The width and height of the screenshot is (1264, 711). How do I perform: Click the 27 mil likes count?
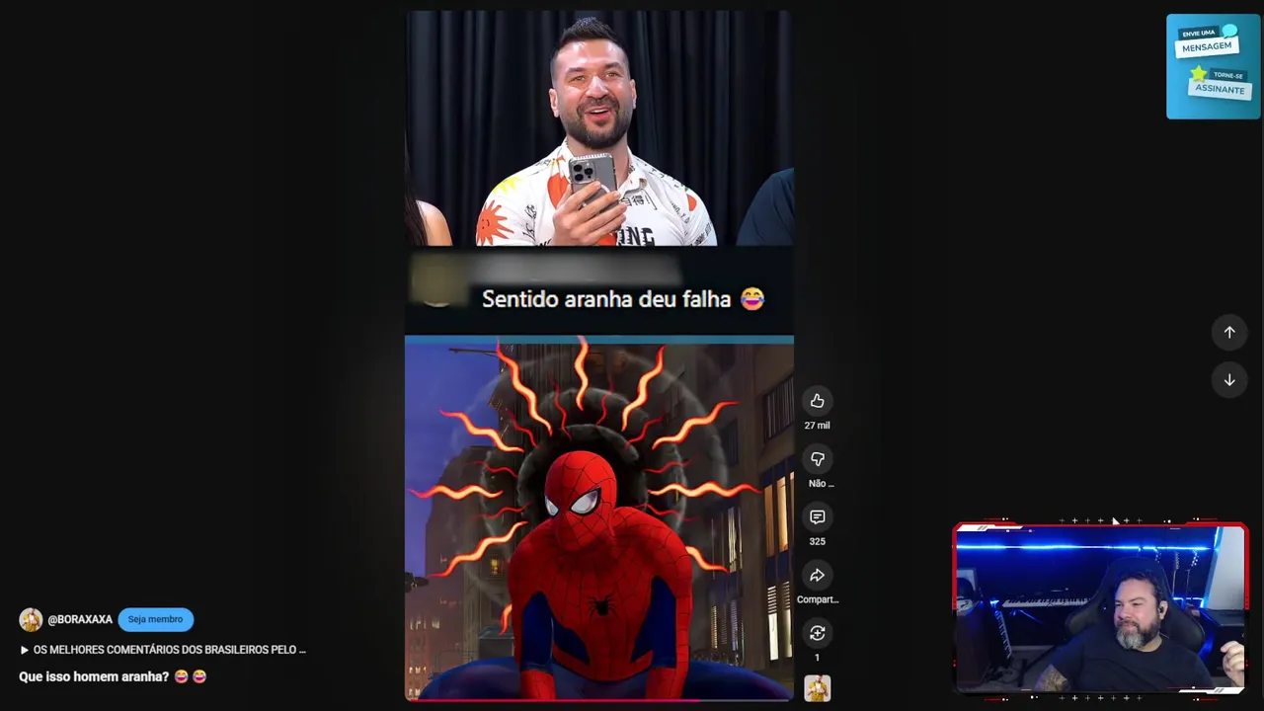pyautogui.click(x=817, y=426)
